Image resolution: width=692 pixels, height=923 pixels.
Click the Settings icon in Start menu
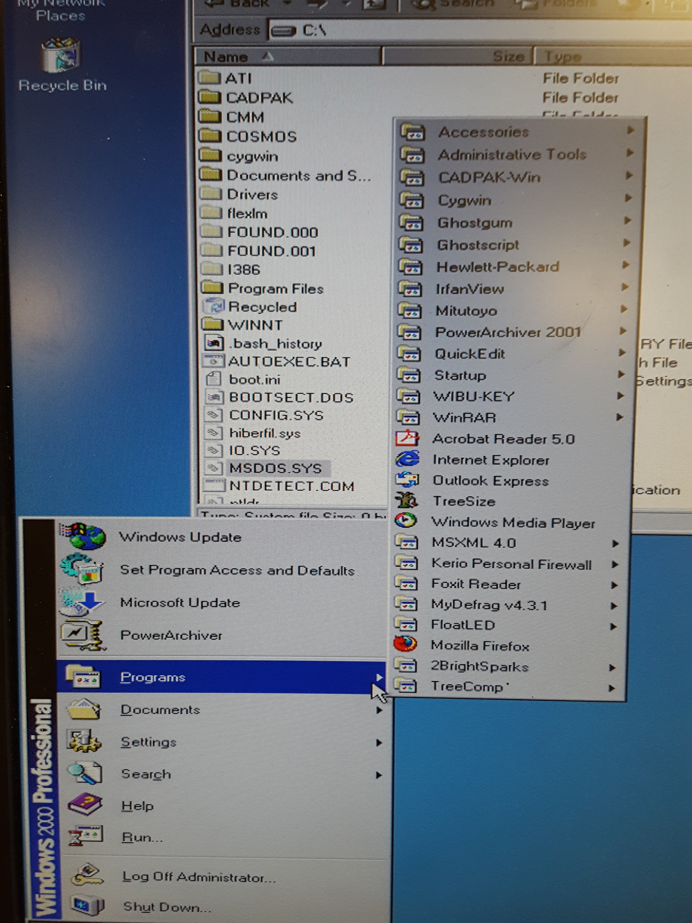[x=84, y=741]
